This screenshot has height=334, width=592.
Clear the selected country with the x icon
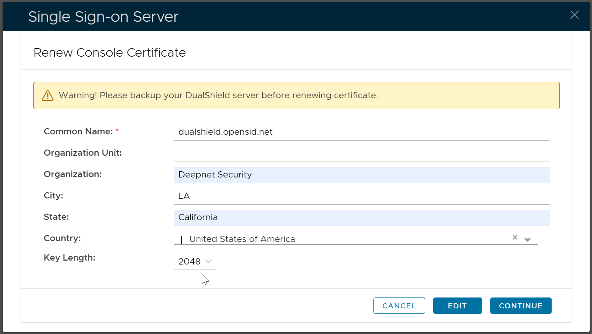[x=515, y=238]
